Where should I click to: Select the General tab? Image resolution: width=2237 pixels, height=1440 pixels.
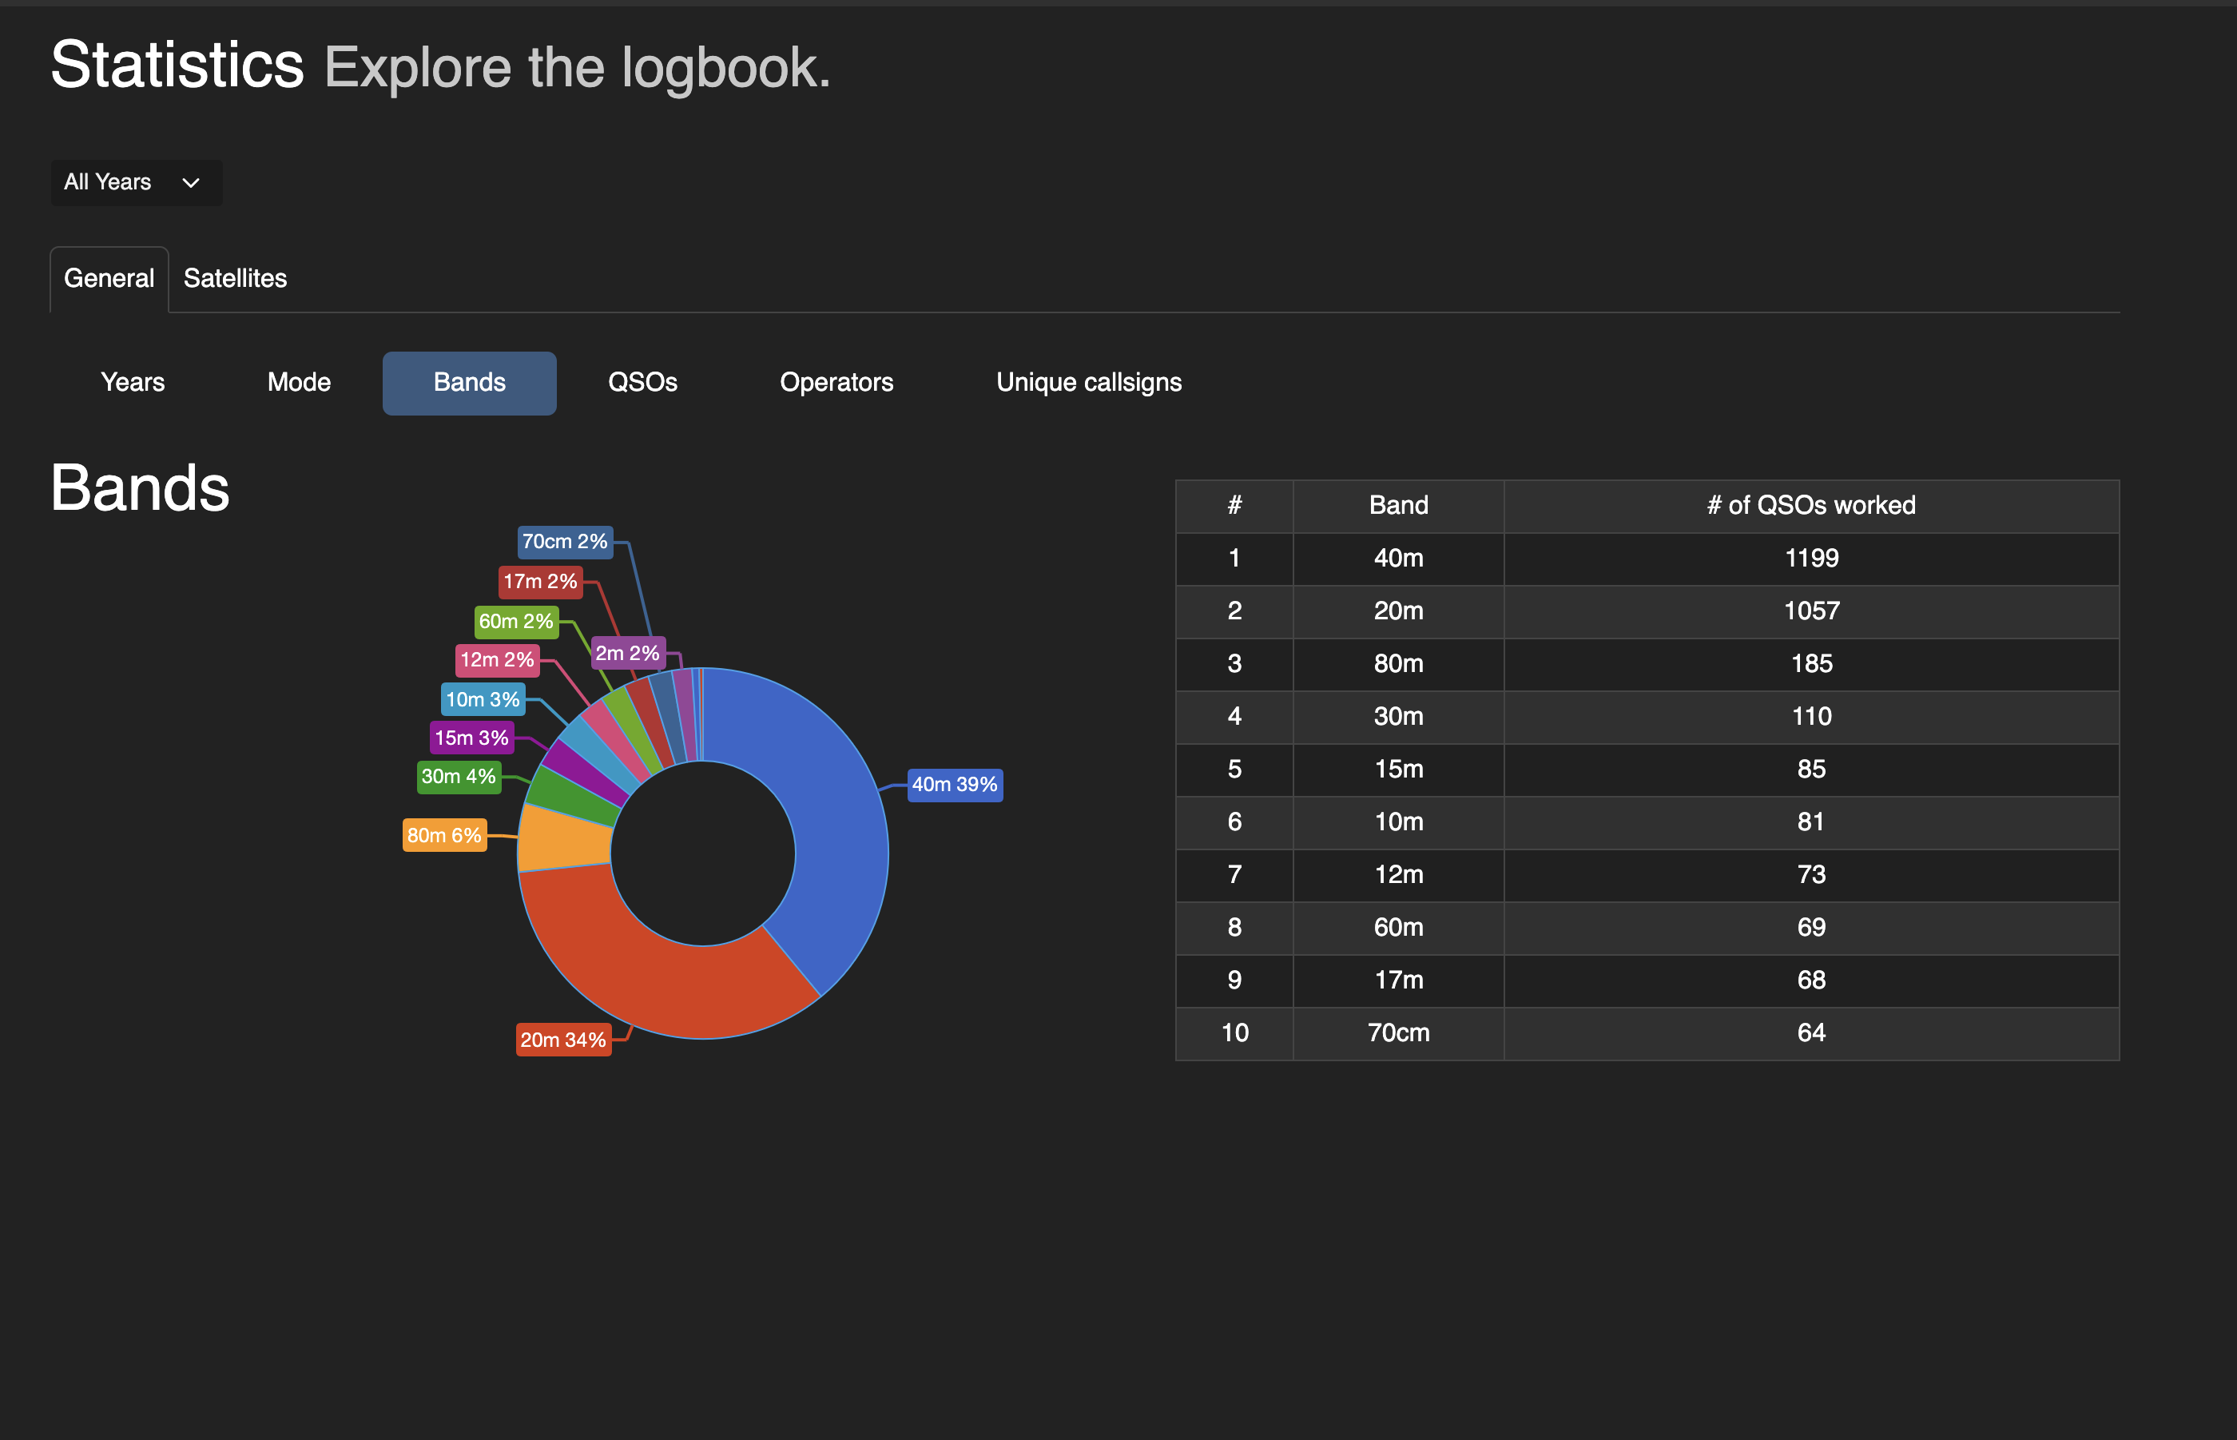click(x=109, y=278)
